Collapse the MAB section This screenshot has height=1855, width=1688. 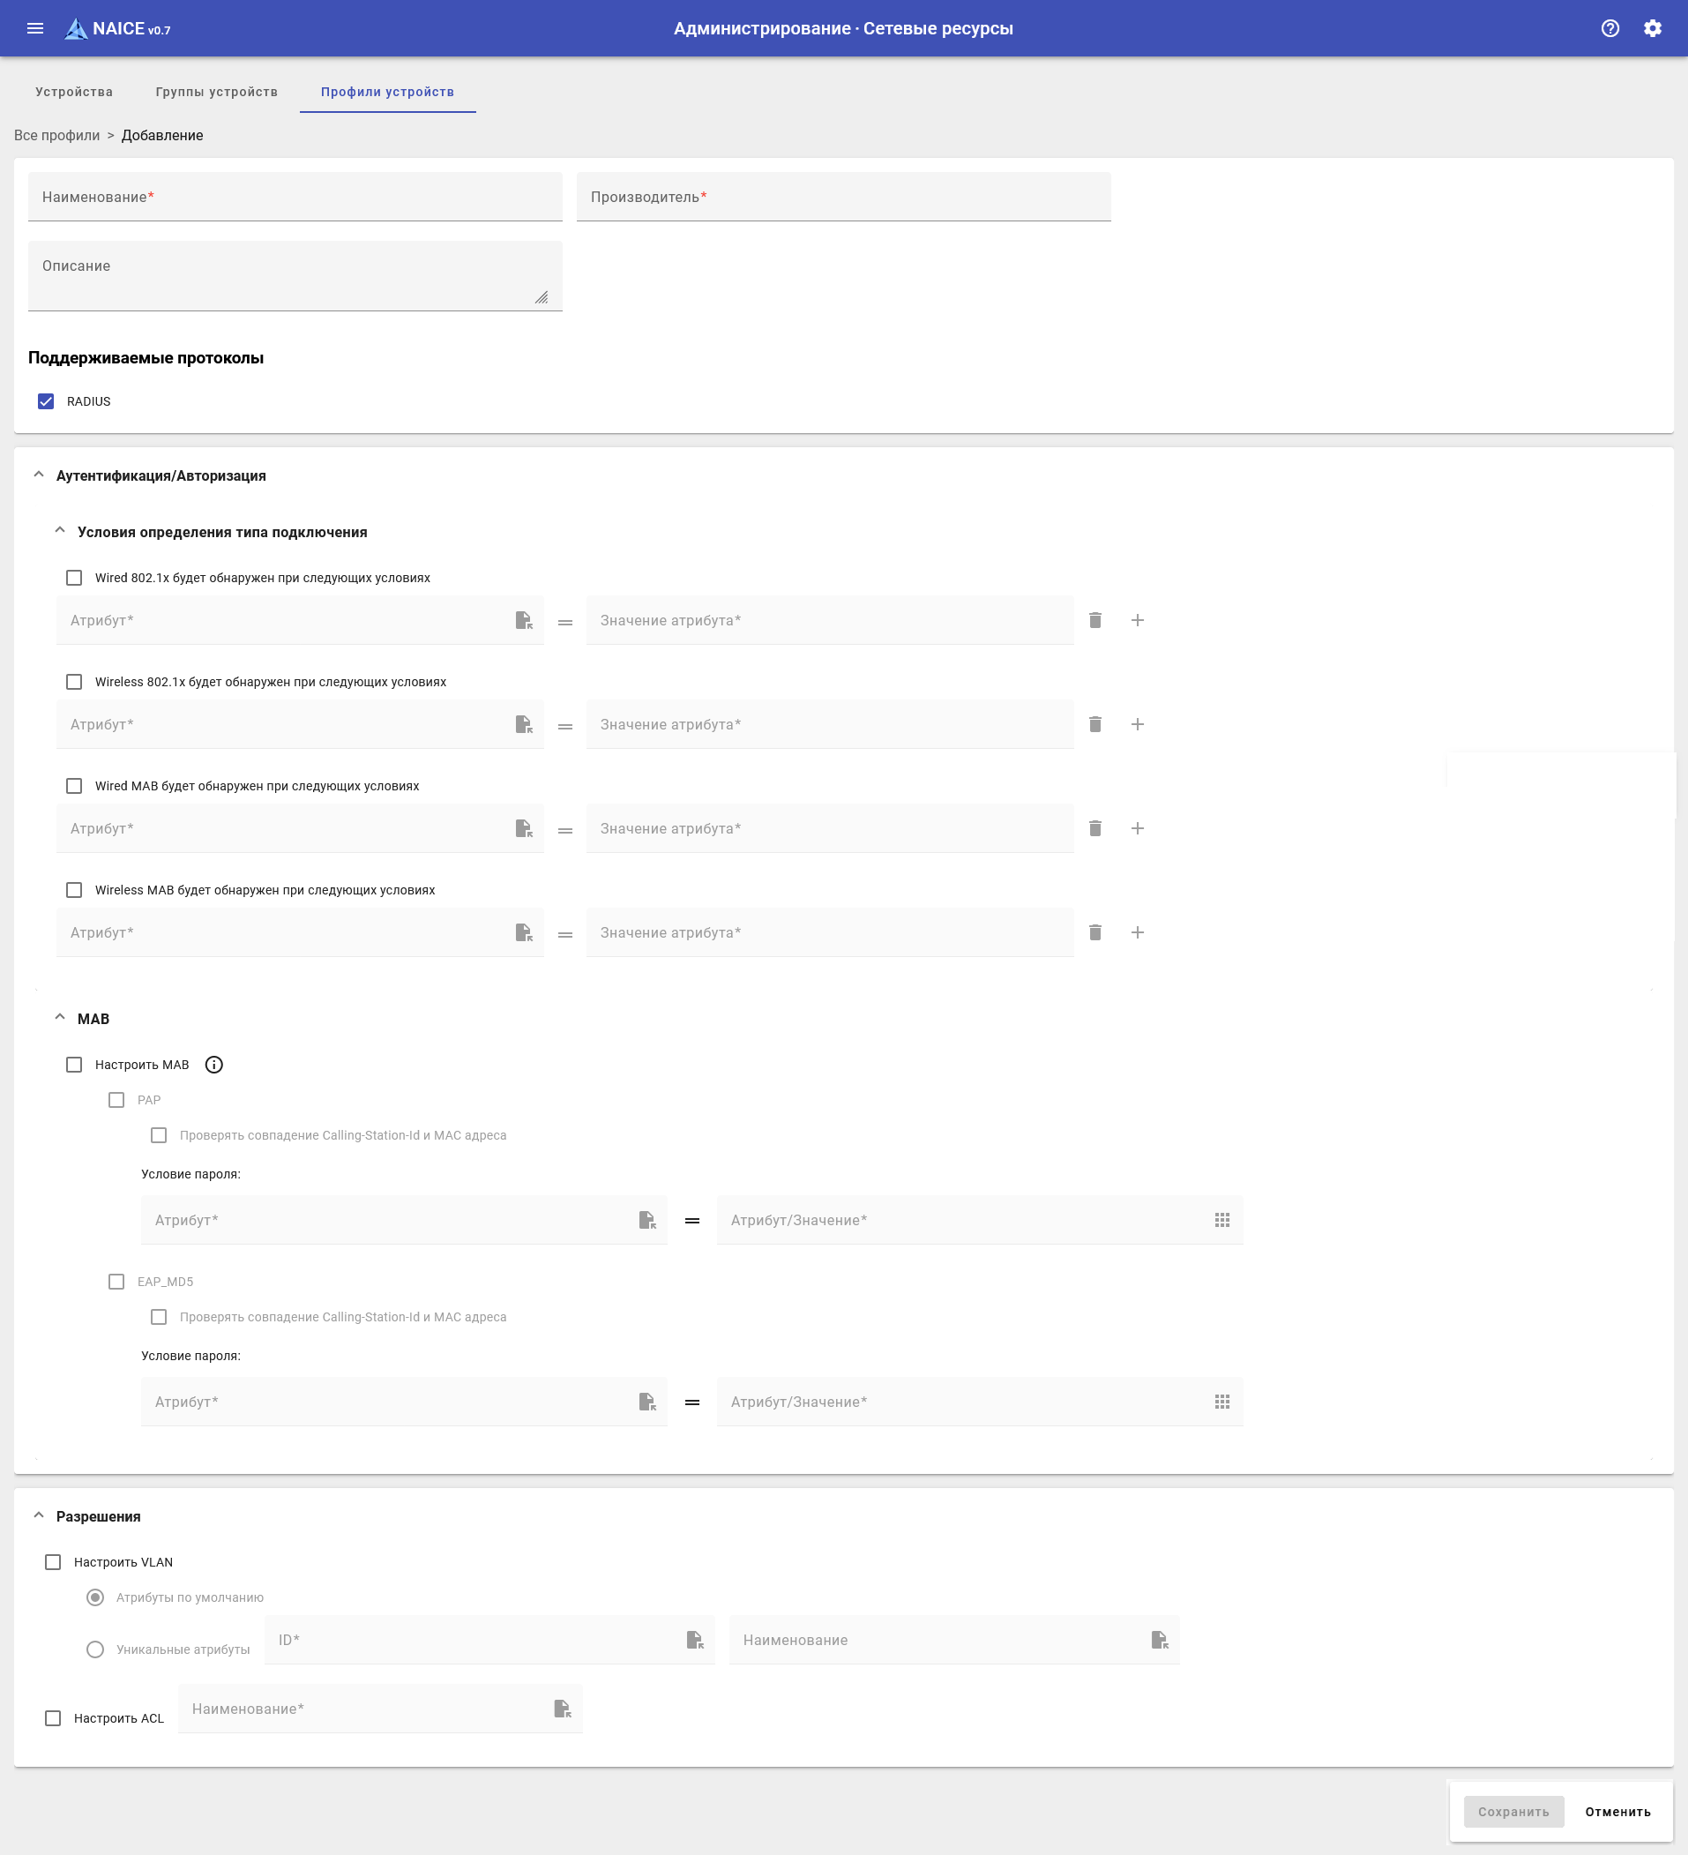coord(60,1018)
